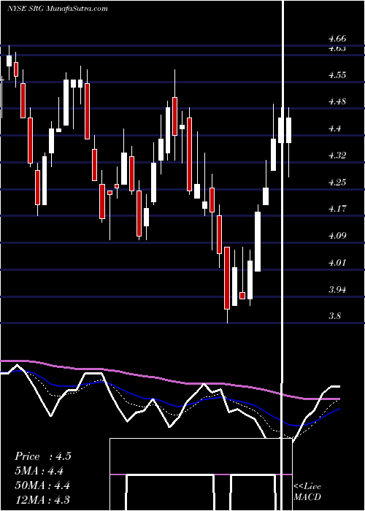
Task: Click the 4.17 price axis label
Action: tap(337, 209)
